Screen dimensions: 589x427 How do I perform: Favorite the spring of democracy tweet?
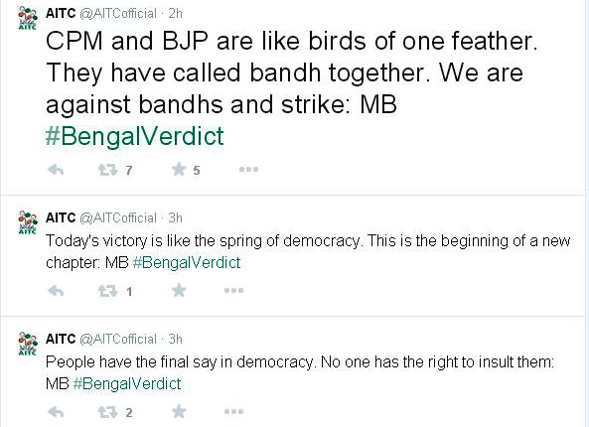click(179, 290)
